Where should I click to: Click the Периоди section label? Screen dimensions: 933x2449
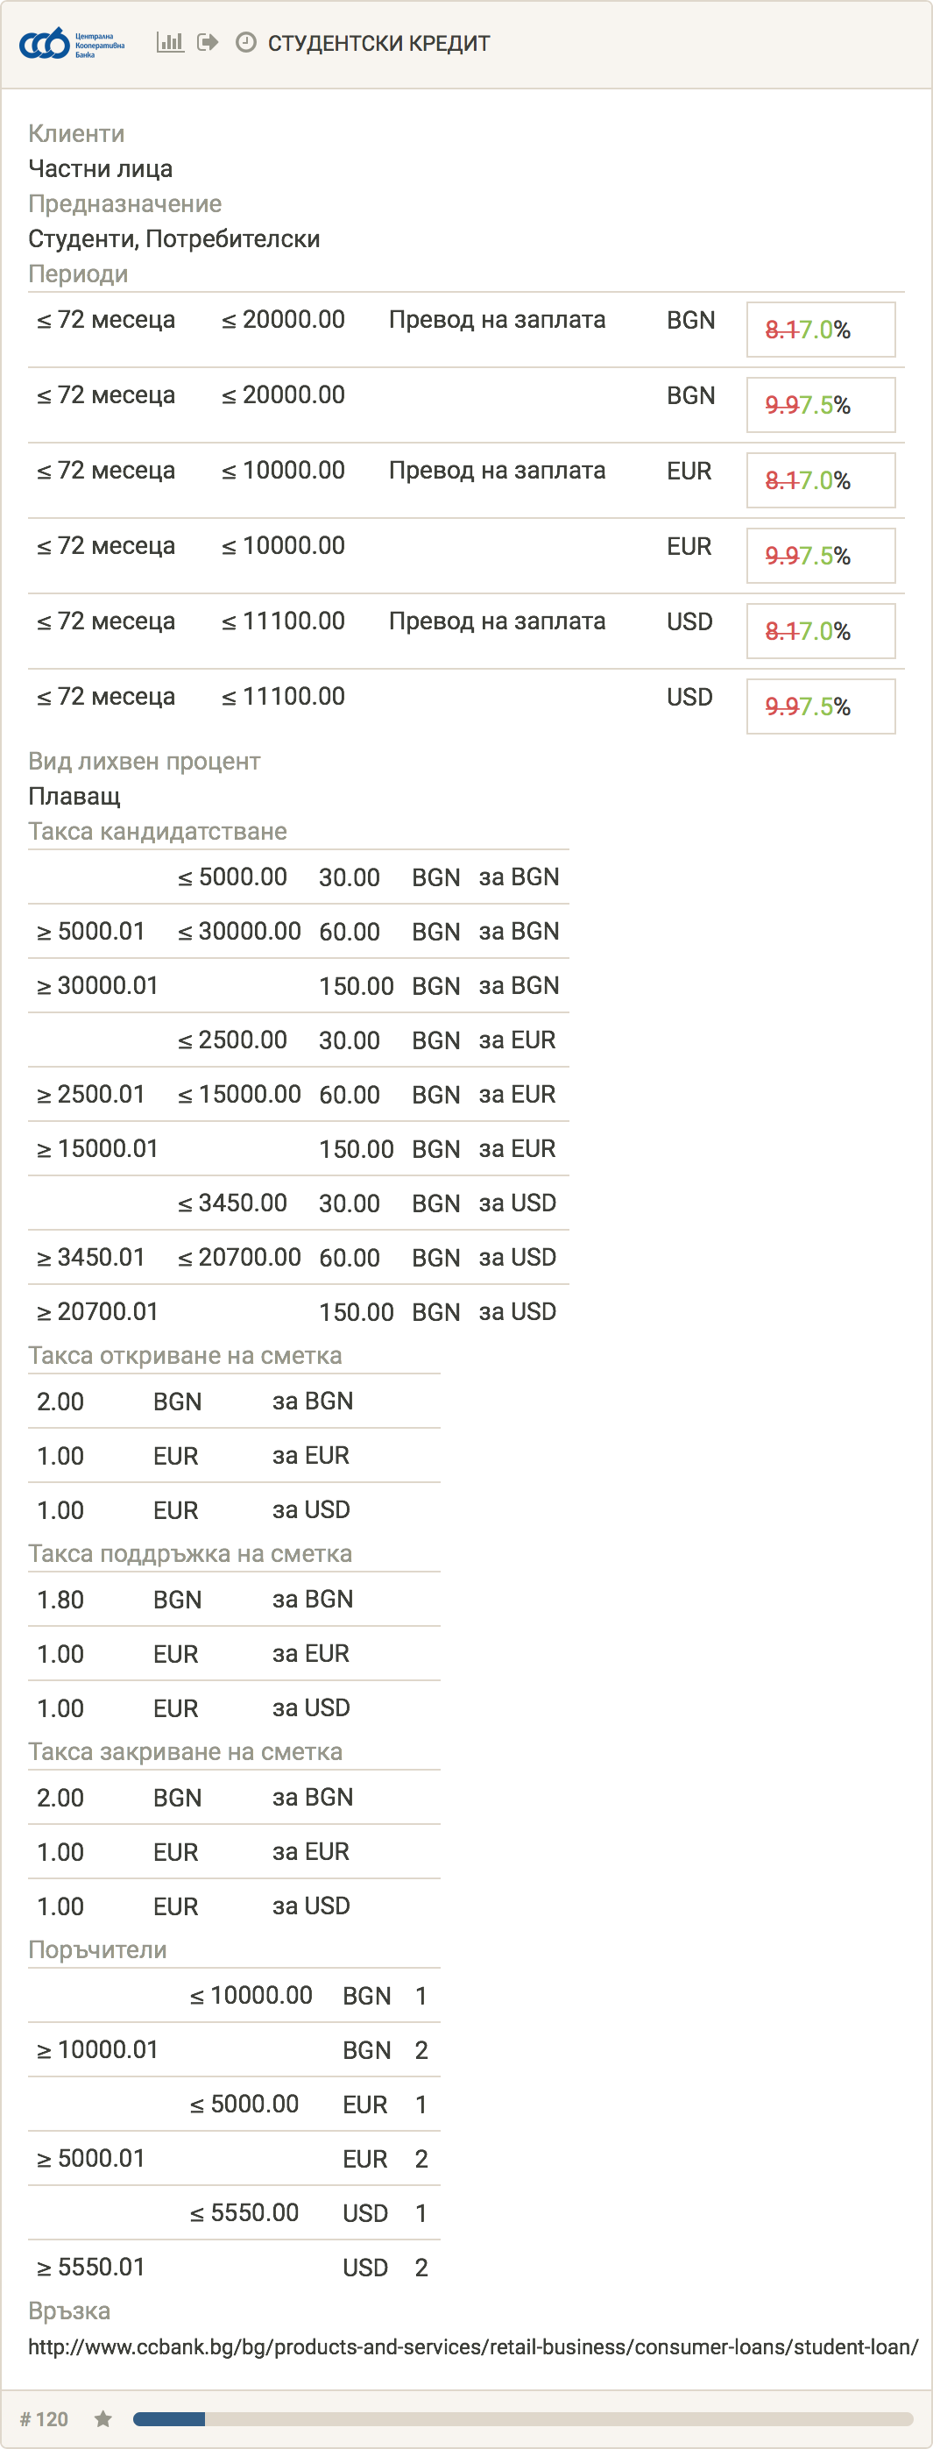click(78, 273)
